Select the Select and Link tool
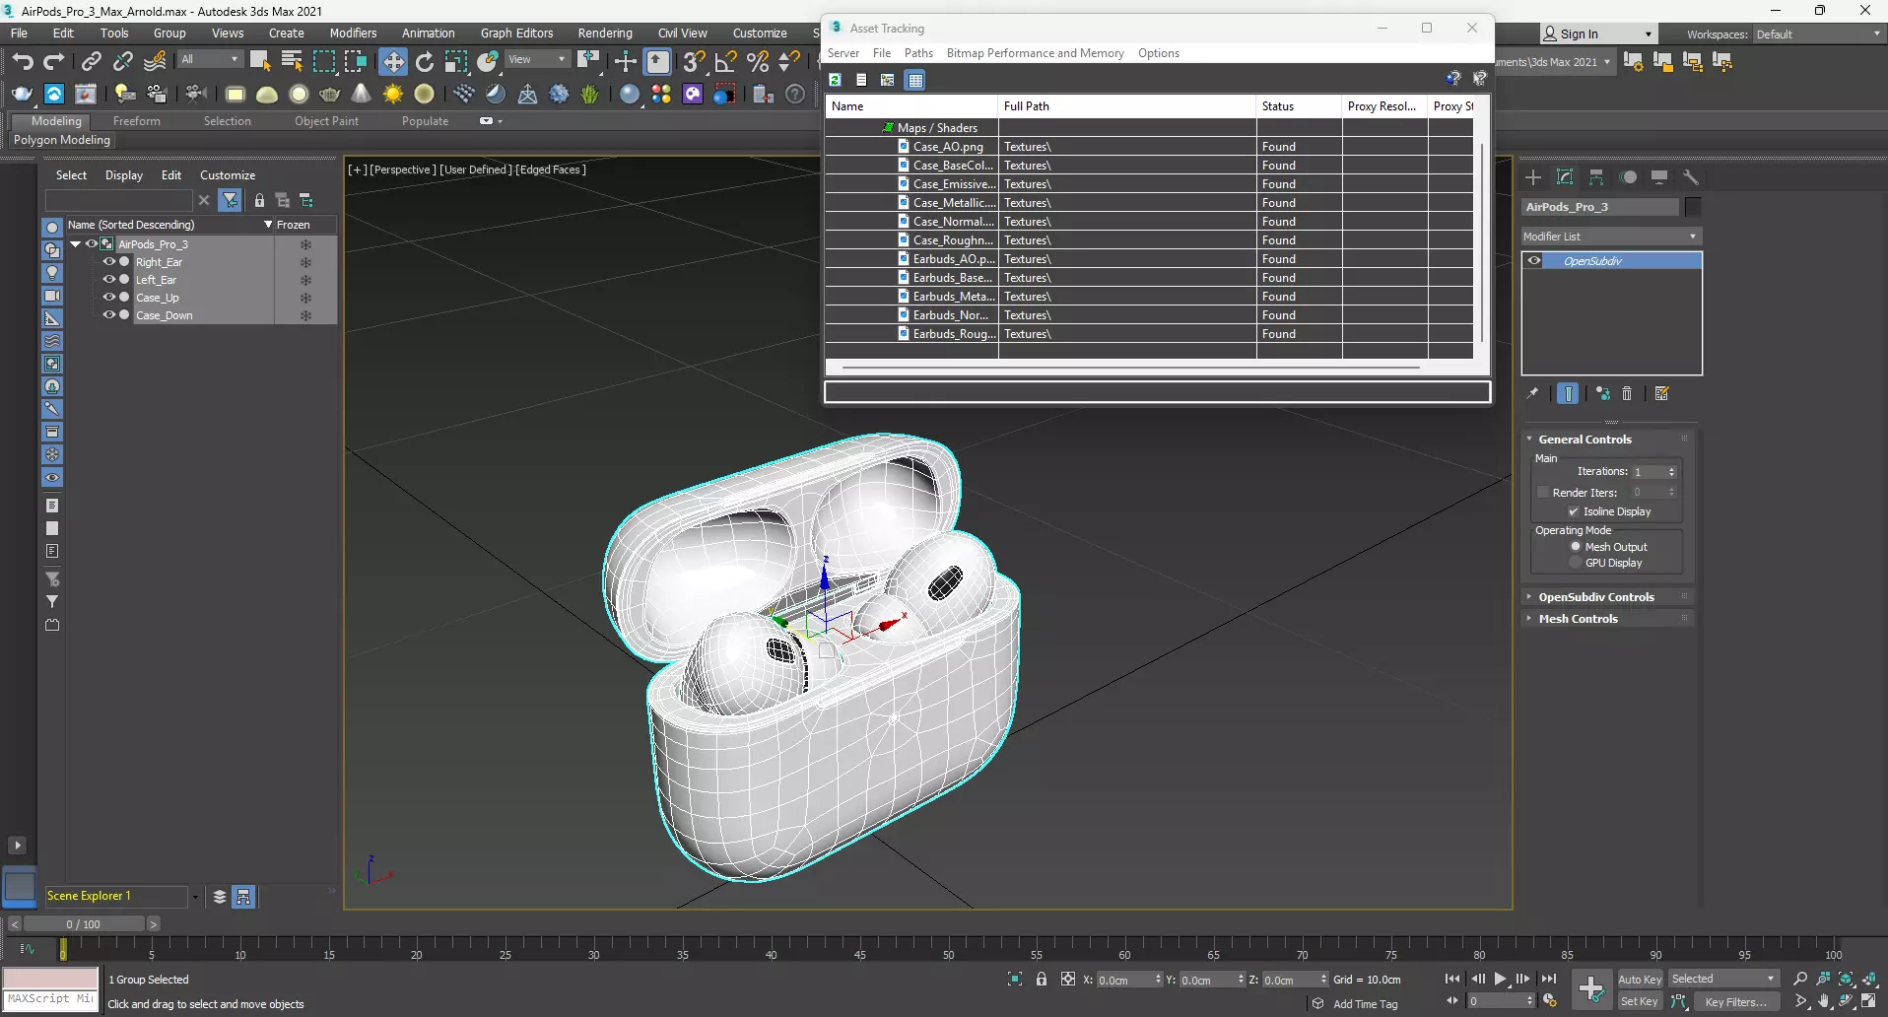The image size is (1888, 1017). coord(92,62)
